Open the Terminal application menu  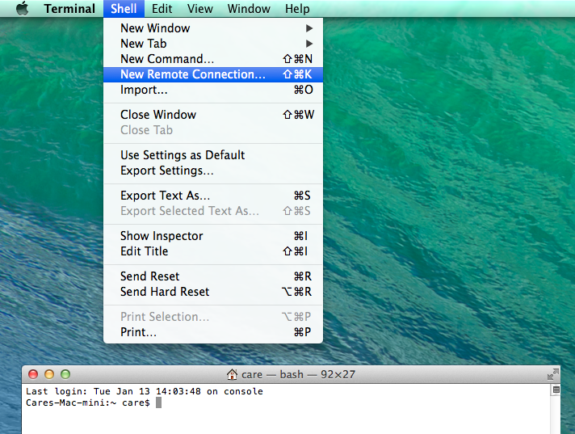pos(69,9)
